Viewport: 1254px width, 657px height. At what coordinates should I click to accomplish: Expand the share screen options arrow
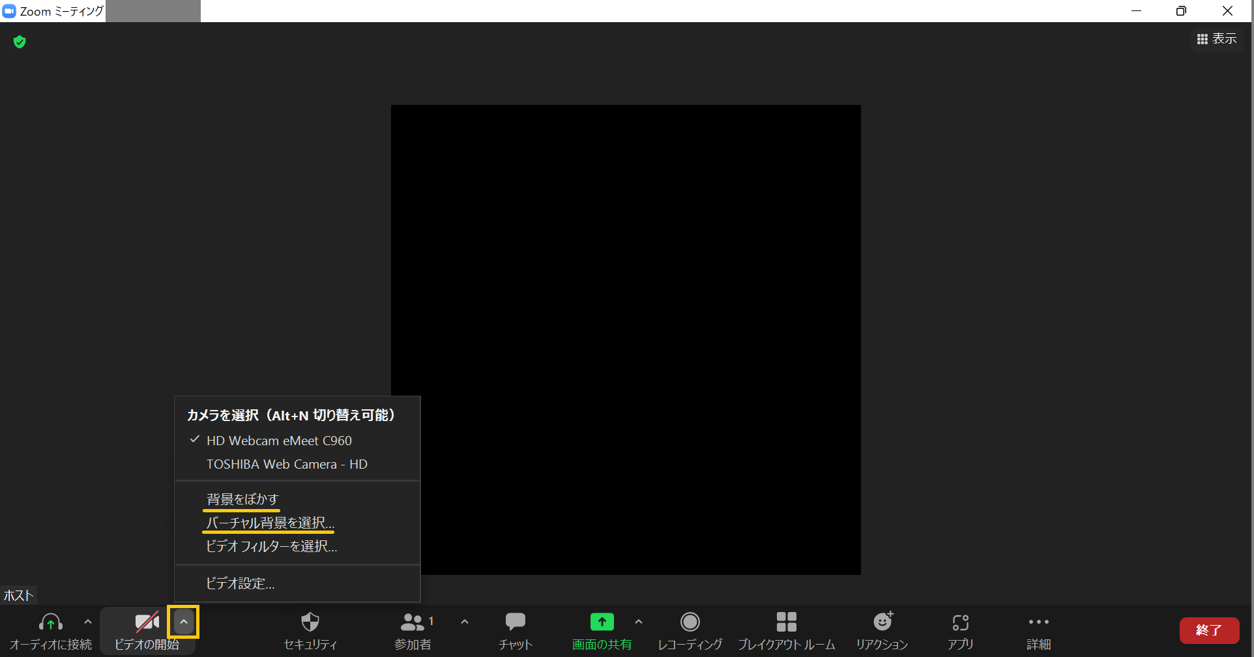point(639,622)
